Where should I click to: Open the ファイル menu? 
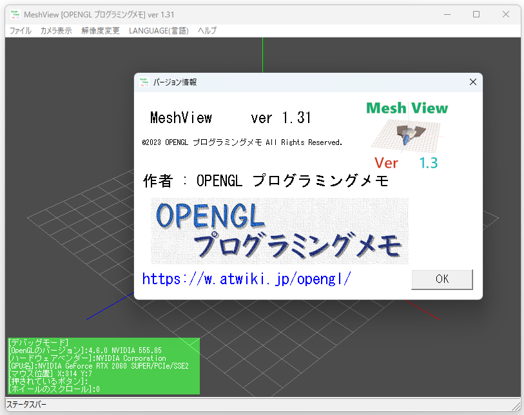[21, 31]
